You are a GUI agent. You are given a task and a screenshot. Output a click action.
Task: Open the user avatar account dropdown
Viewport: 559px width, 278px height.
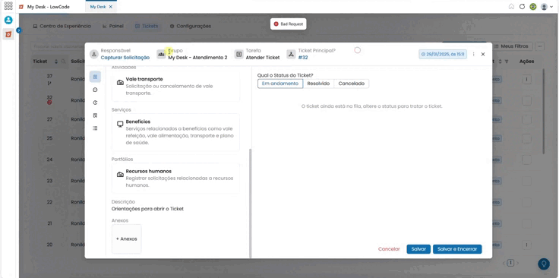tap(547, 6)
